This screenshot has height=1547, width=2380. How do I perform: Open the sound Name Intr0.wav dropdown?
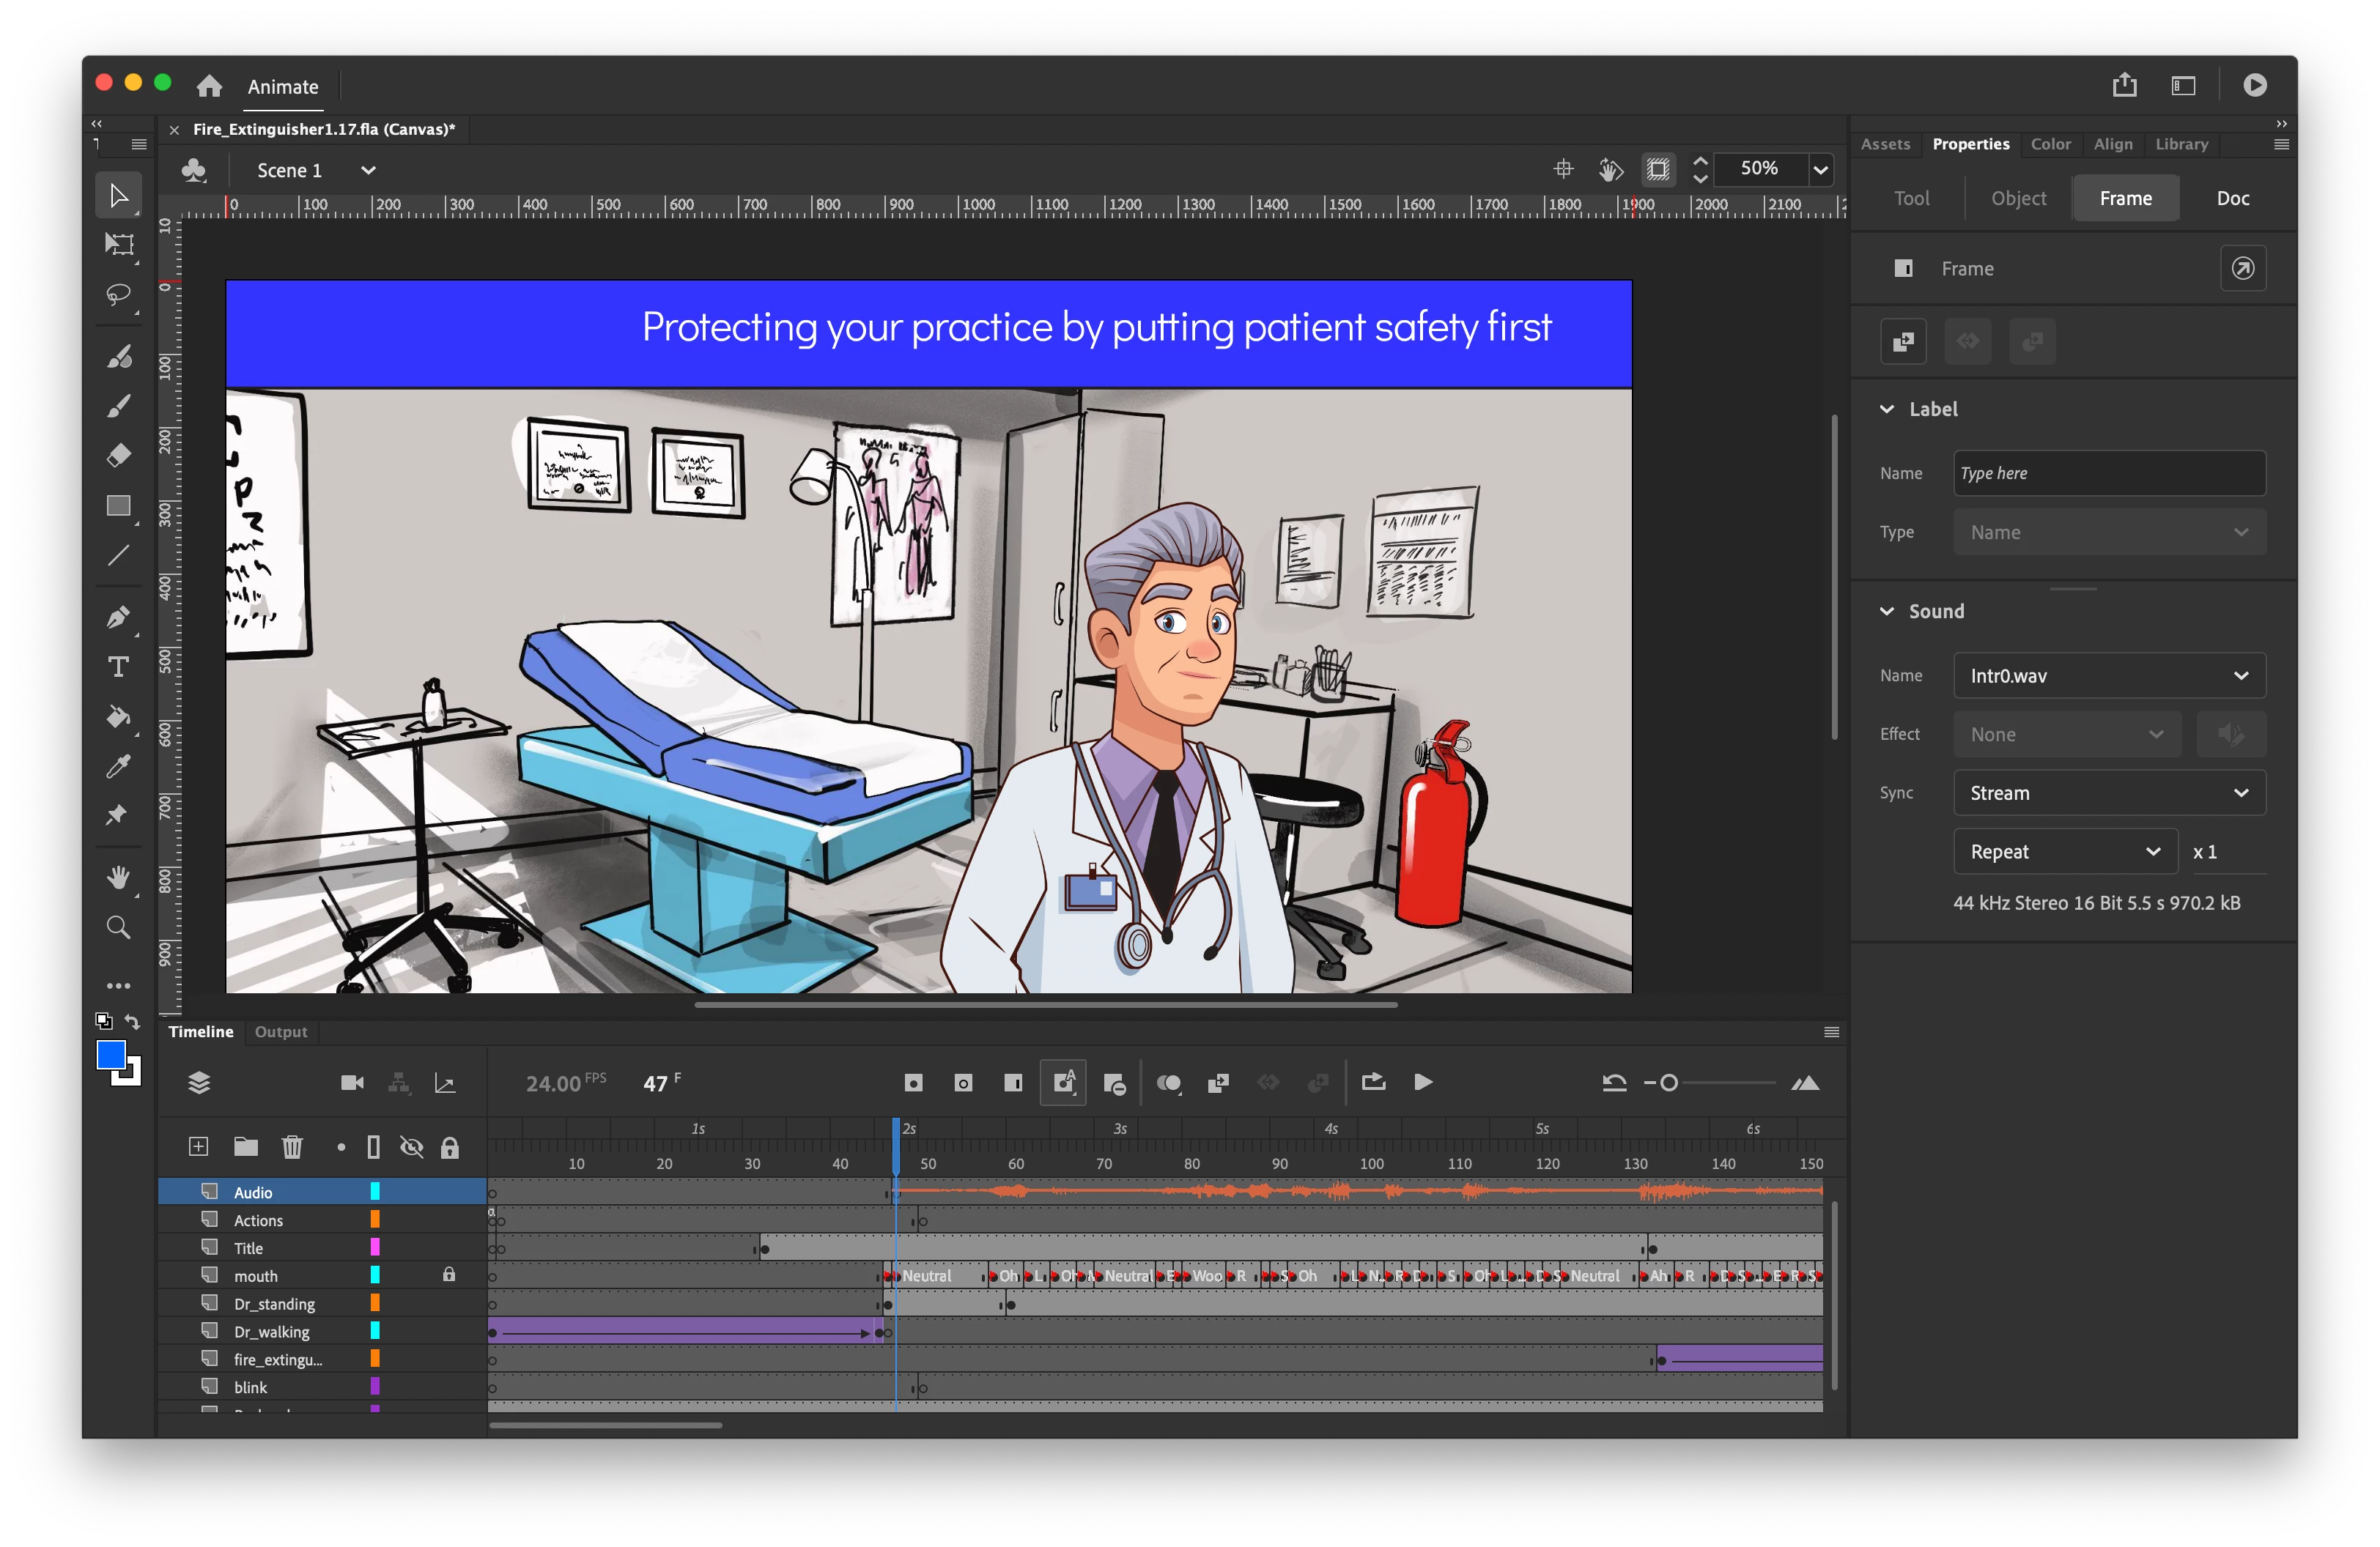(x=2109, y=675)
